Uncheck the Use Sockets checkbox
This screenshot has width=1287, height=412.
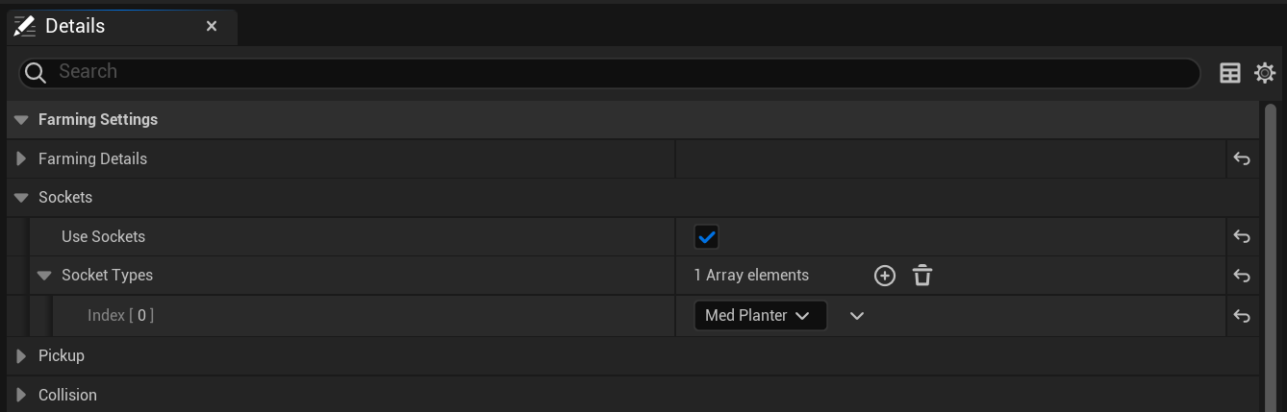click(x=707, y=237)
